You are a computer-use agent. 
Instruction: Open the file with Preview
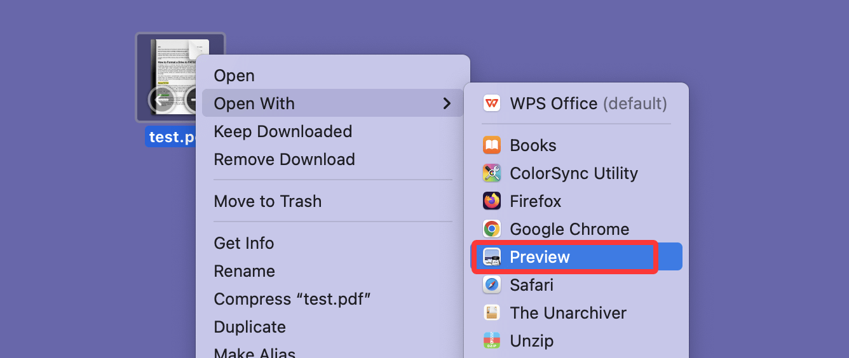point(576,257)
